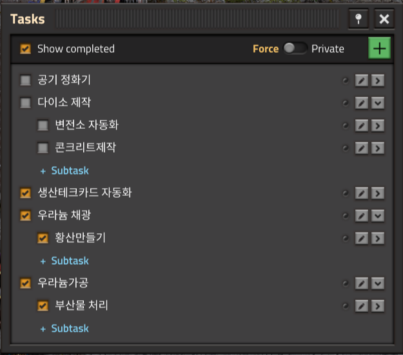
Task: Uncheck the 우라늄 채광 task checkbox
Action: pyautogui.click(x=25, y=216)
